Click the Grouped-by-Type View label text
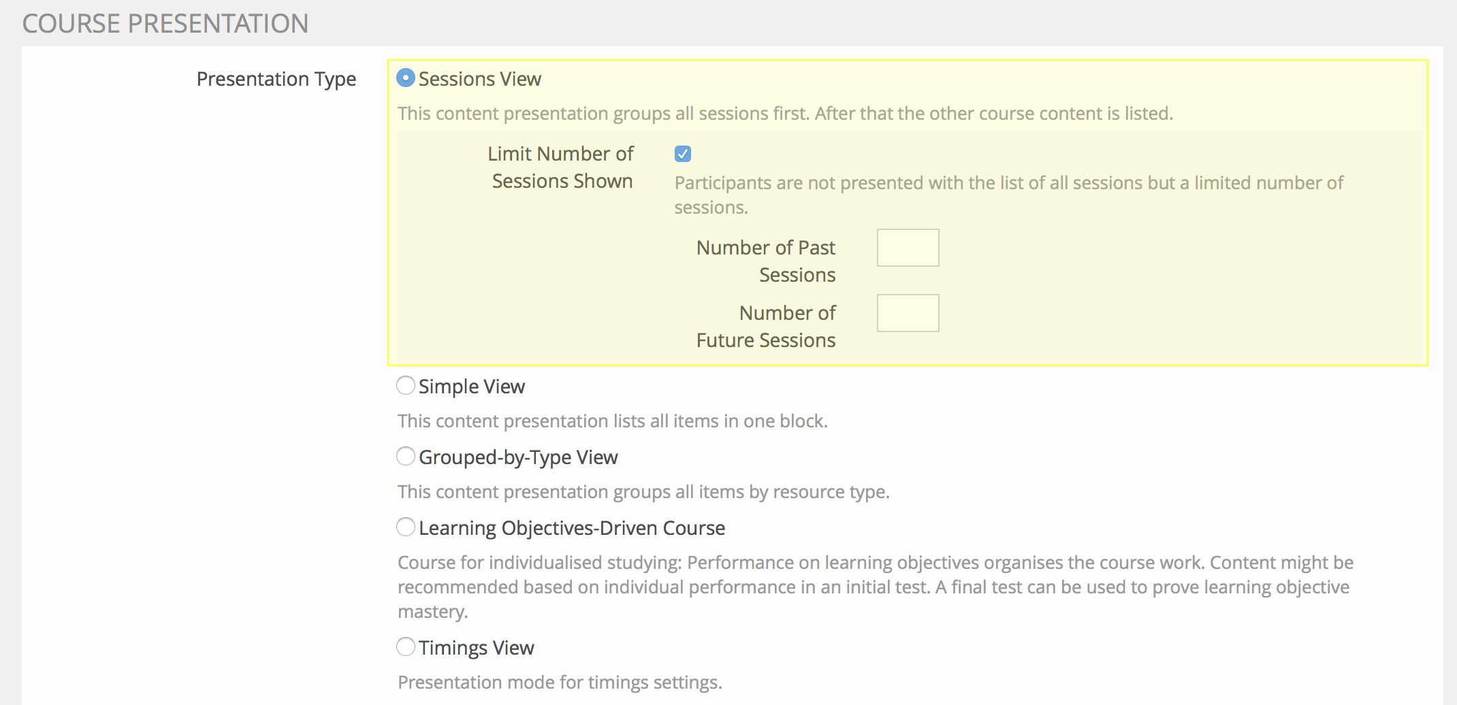This screenshot has height=705, width=1457. pos(517,457)
